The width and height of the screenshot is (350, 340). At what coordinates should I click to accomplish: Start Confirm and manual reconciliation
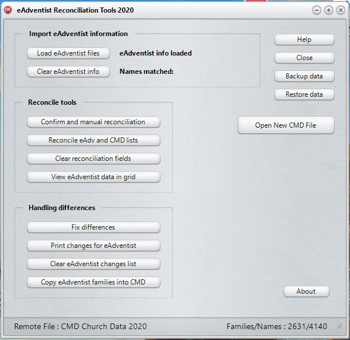pyautogui.click(x=93, y=122)
